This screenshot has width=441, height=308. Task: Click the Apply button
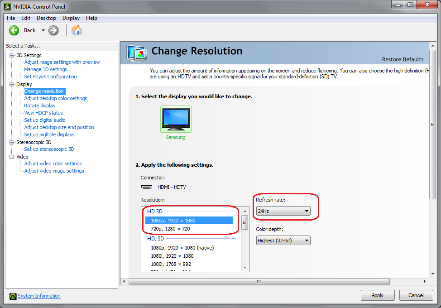[x=377, y=295]
